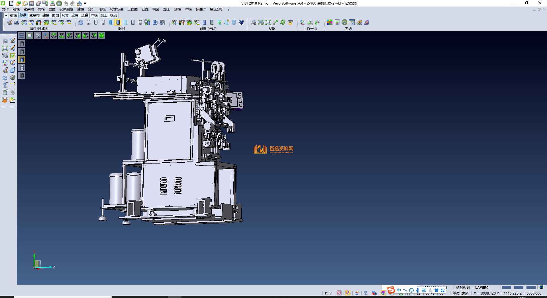Click the zoom magnifier icon in viewport toolbar
Image resolution: width=547 pixels, height=298 pixels.
[x=38, y=36]
